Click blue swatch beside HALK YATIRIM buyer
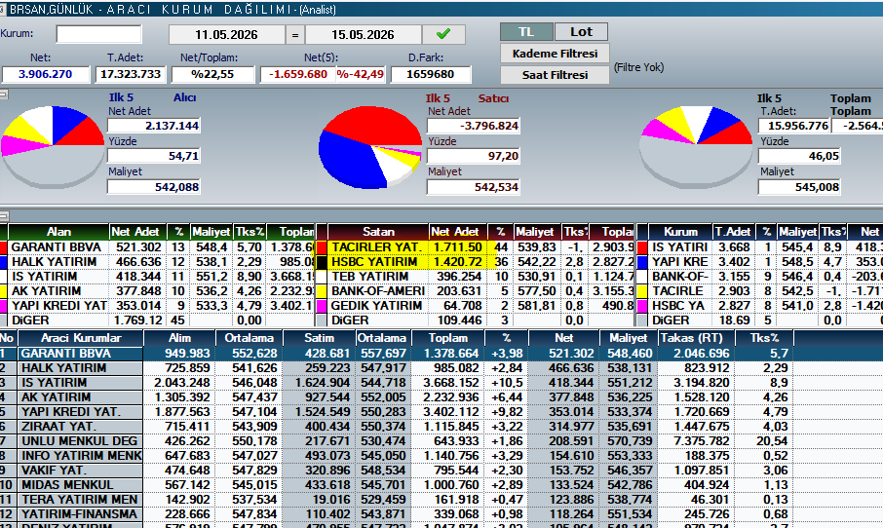The height and width of the screenshot is (528, 883). (x=3, y=262)
